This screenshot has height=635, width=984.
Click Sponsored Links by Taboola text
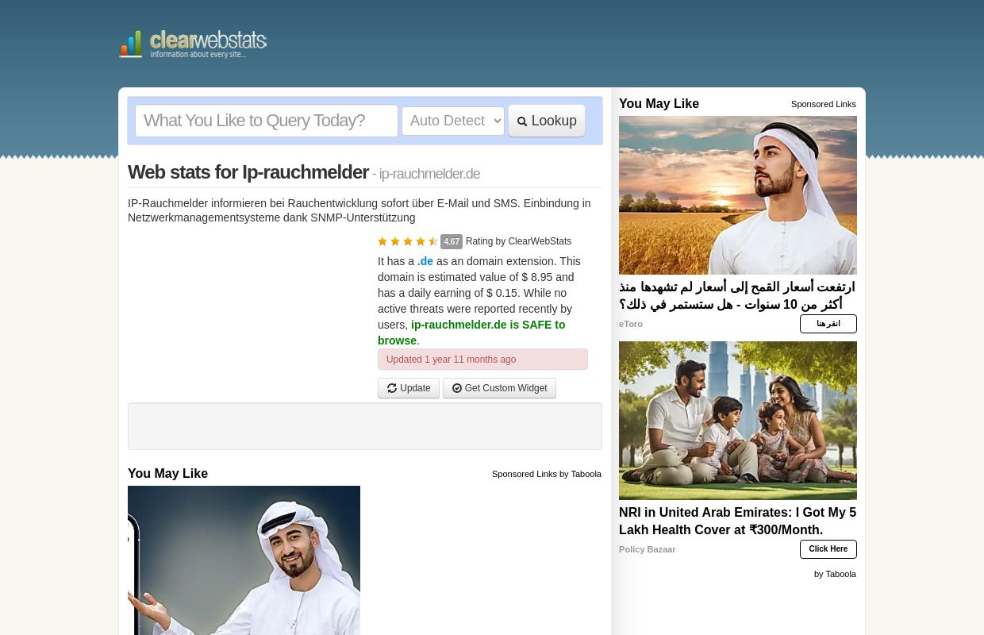click(x=546, y=474)
